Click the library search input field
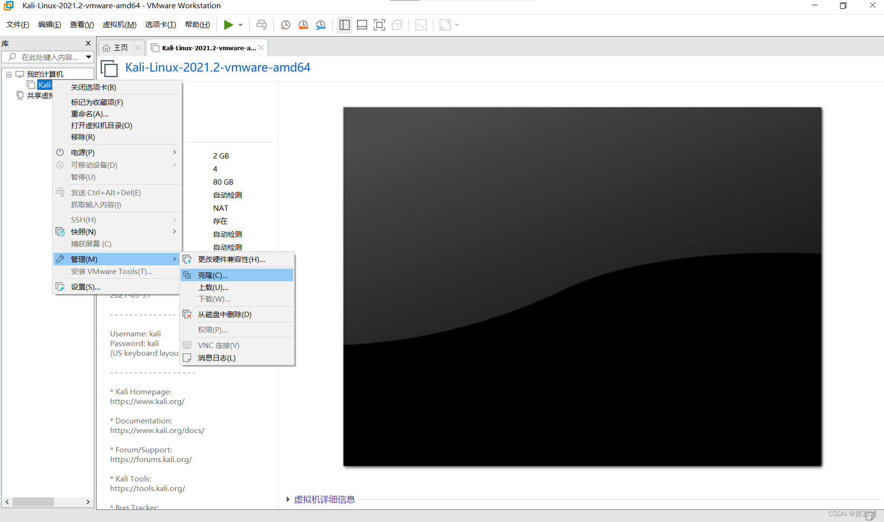The width and height of the screenshot is (884, 522). 47,57
